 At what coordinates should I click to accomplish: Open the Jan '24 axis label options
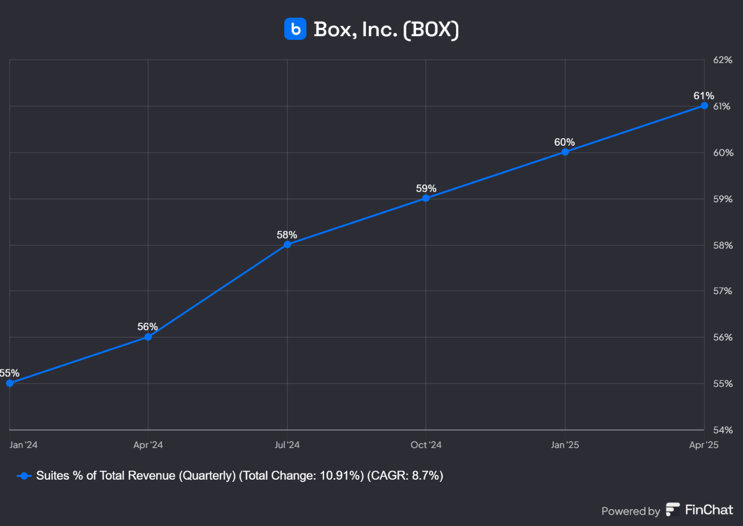[x=23, y=445]
